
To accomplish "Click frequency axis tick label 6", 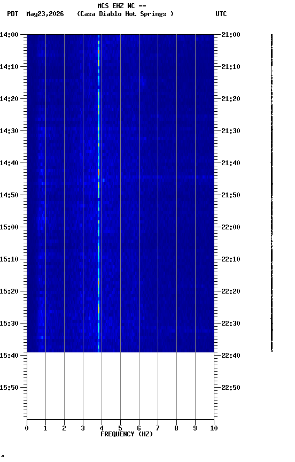I will (139, 428).
